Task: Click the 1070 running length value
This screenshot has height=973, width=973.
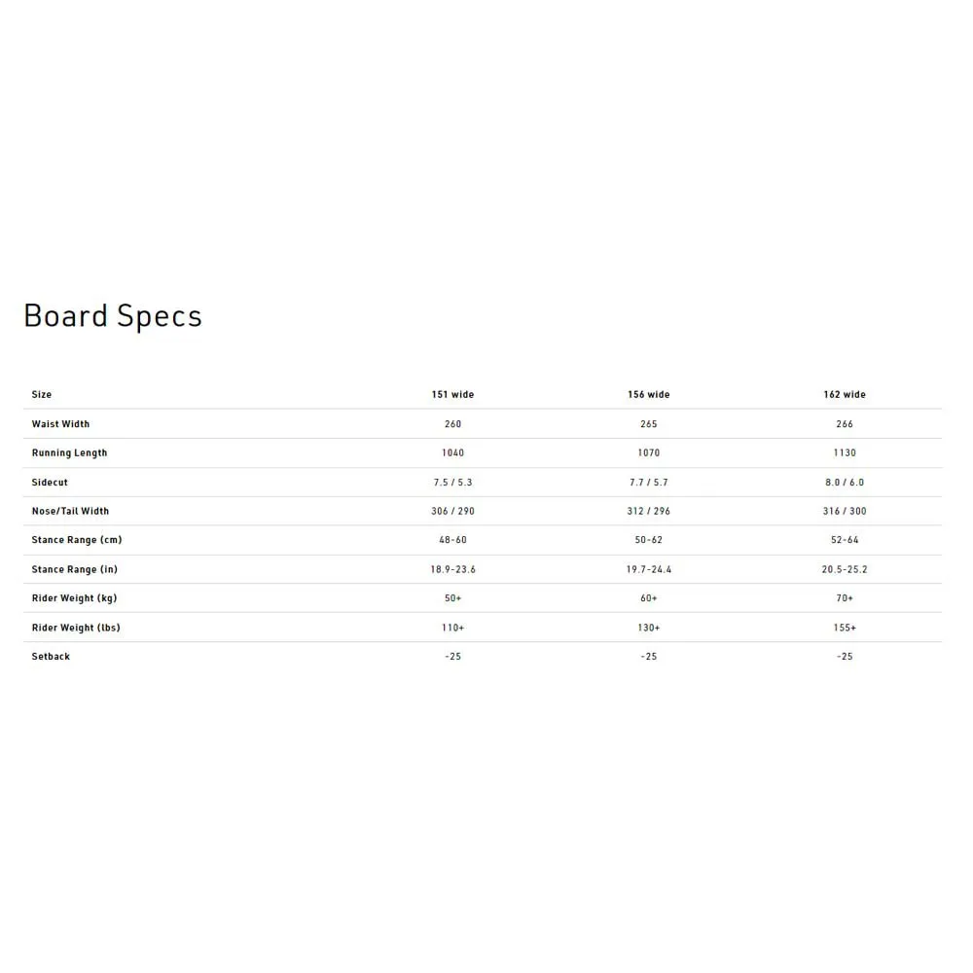Action: click(x=649, y=453)
